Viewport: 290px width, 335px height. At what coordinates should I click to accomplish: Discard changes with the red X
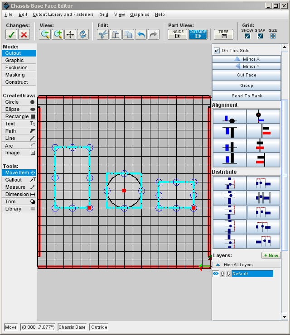[x=24, y=34]
